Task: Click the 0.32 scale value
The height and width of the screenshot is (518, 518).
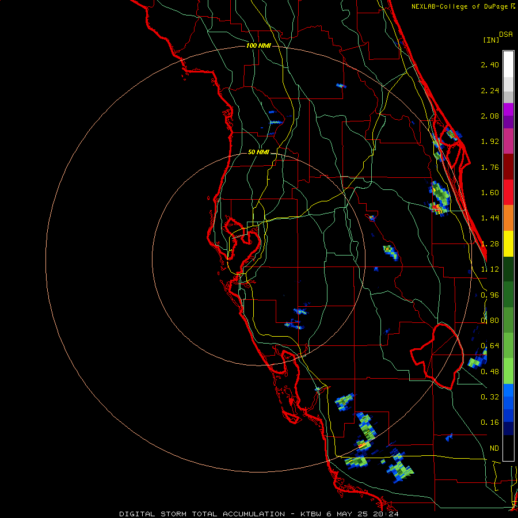Action: (x=490, y=397)
